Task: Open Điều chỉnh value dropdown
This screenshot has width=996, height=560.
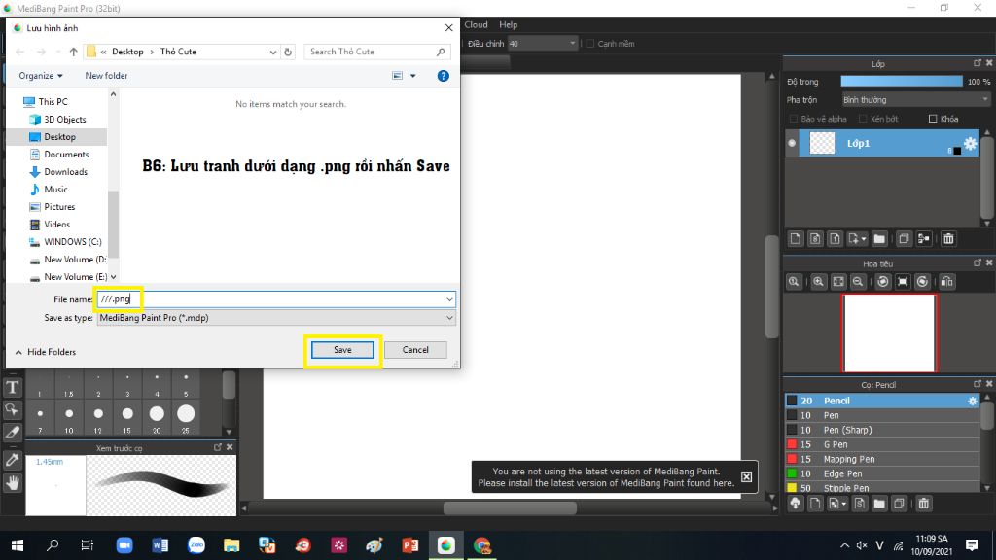Action: 543,43
